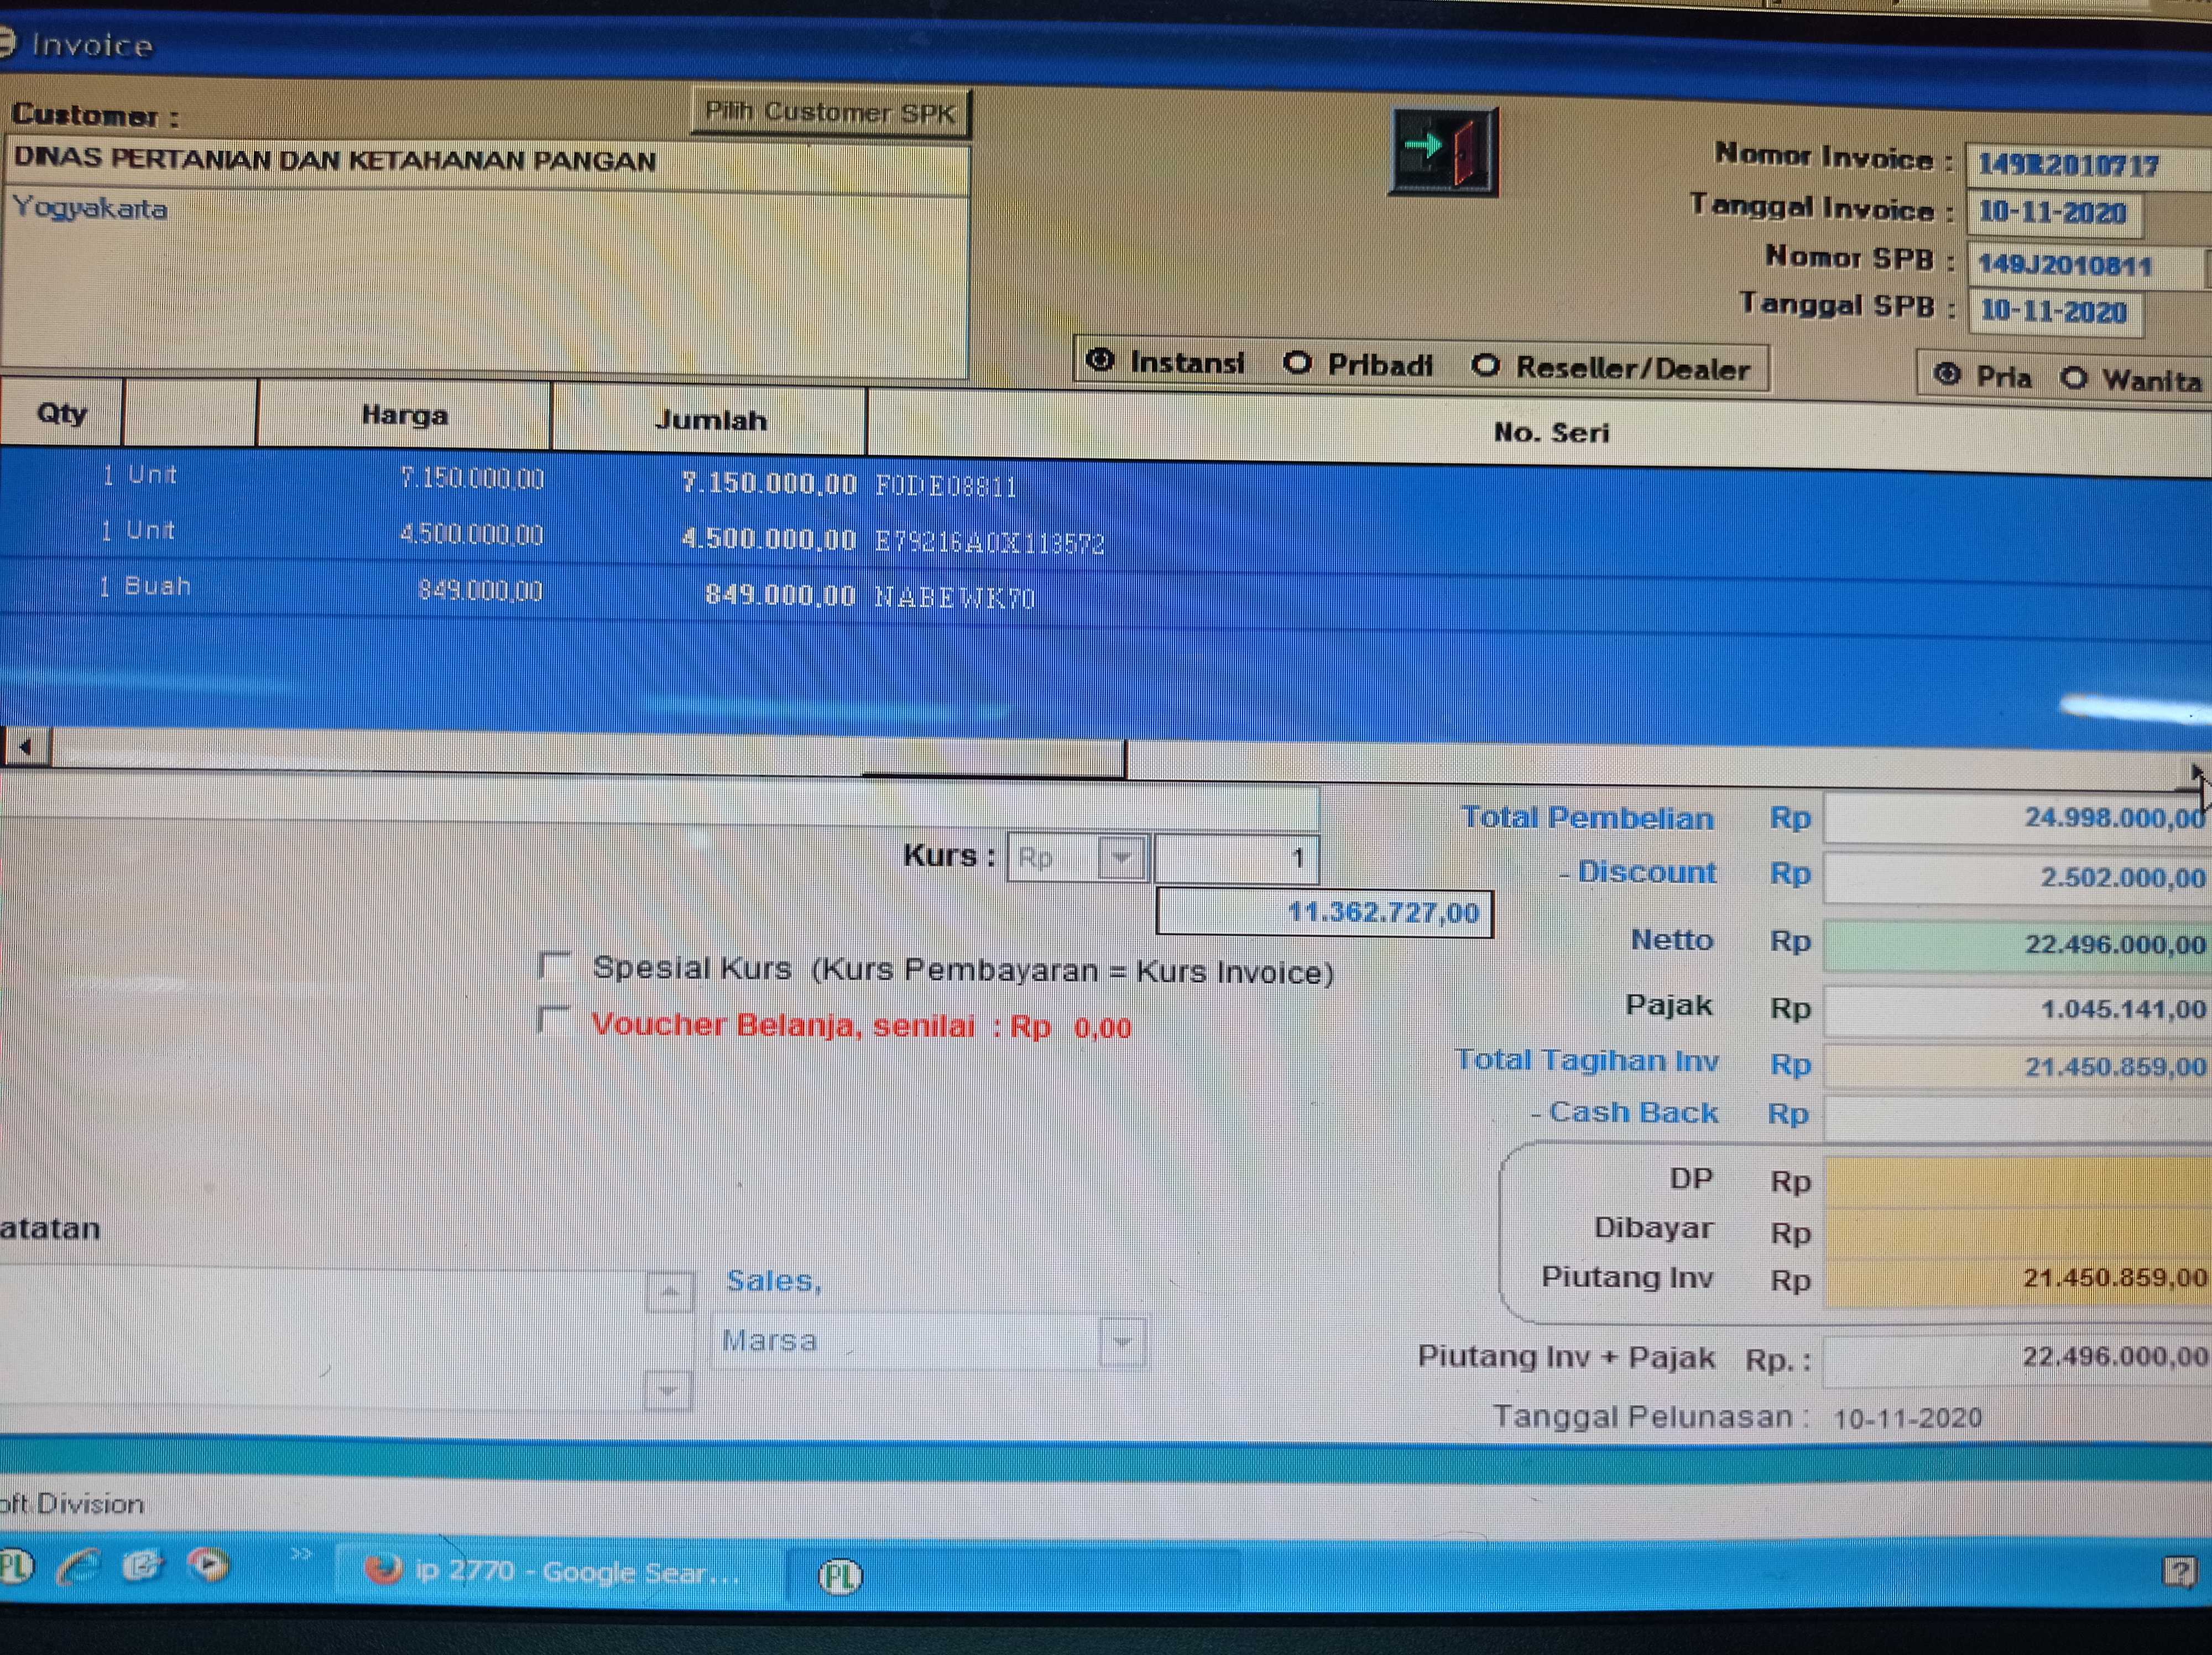The image size is (2212, 1655).
Task: Click left arrow on the horizontal scrollbar
Action: 26,746
